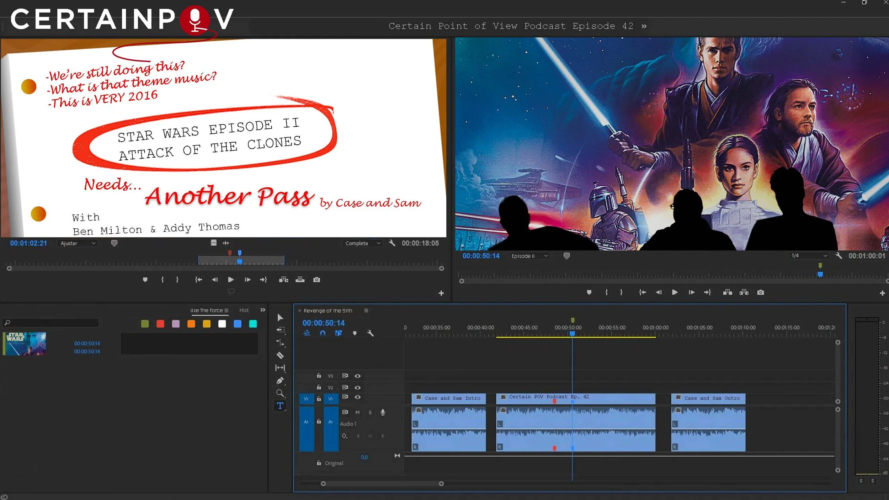Close the Revenge of the Sith tab
The width and height of the screenshot is (889, 500).
(x=299, y=310)
